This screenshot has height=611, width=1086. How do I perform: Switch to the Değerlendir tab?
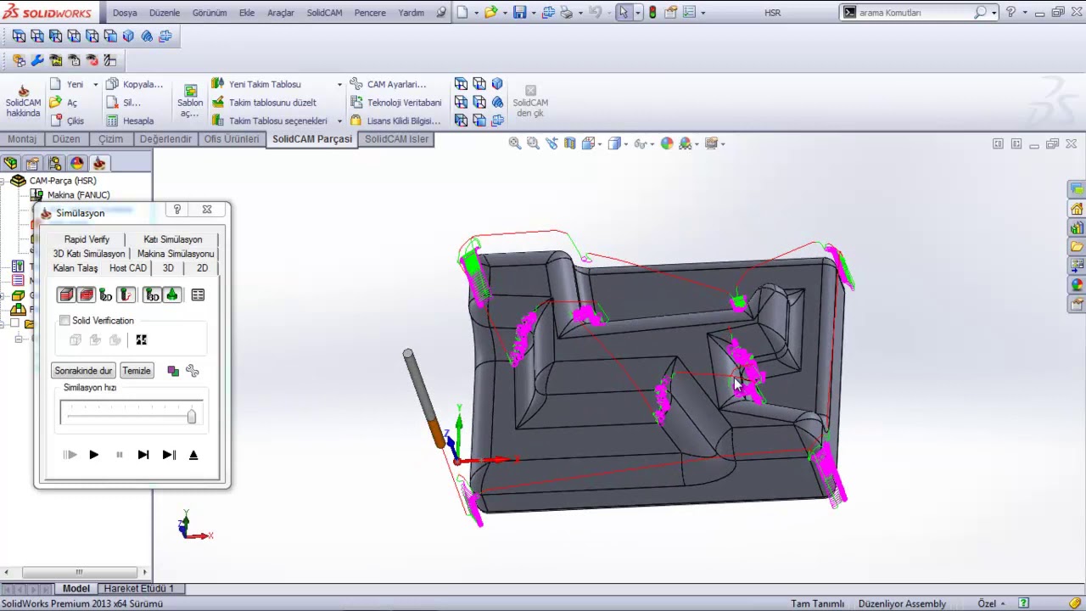[x=165, y=139]
